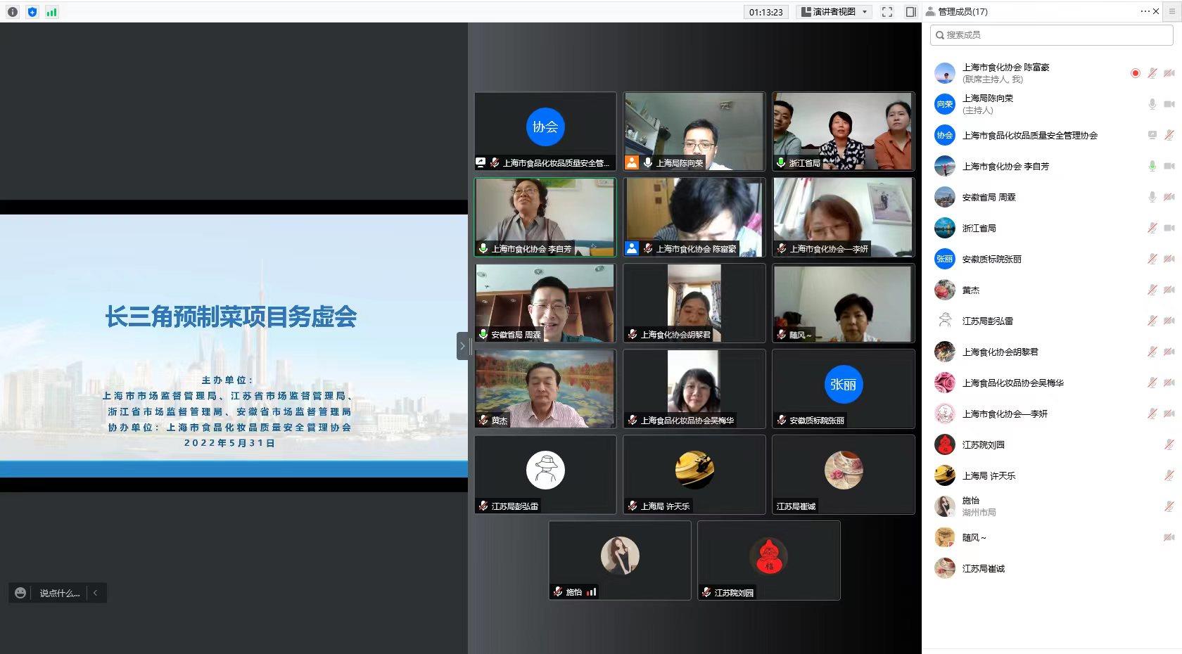1182x654 pixels.
Task: Click the 说点什么 chat prompt
Action: 59,593
